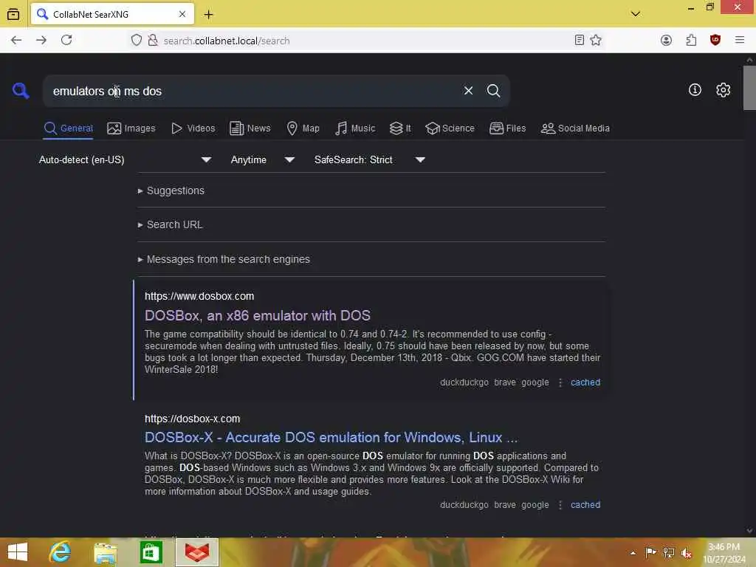Open tracking protection shield icon

point(137,40)
